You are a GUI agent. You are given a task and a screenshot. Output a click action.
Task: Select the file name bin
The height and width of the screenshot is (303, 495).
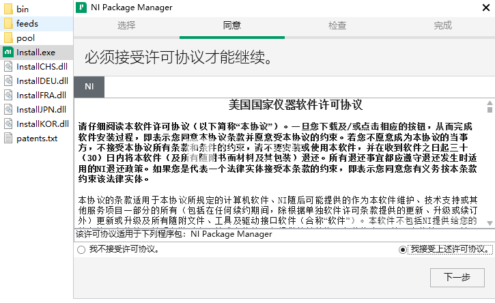pyautogui.click(x=23, y=9)
